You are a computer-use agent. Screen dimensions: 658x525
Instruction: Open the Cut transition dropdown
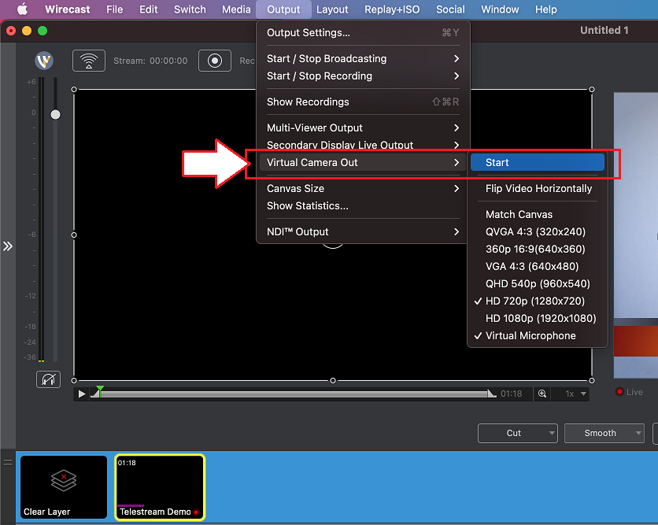click(517, 433)
